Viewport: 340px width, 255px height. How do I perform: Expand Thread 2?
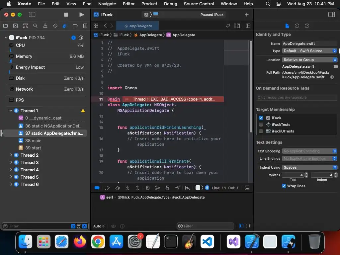click(11, 155)
